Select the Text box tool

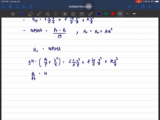pyautogui.click(x=82, y=14)
